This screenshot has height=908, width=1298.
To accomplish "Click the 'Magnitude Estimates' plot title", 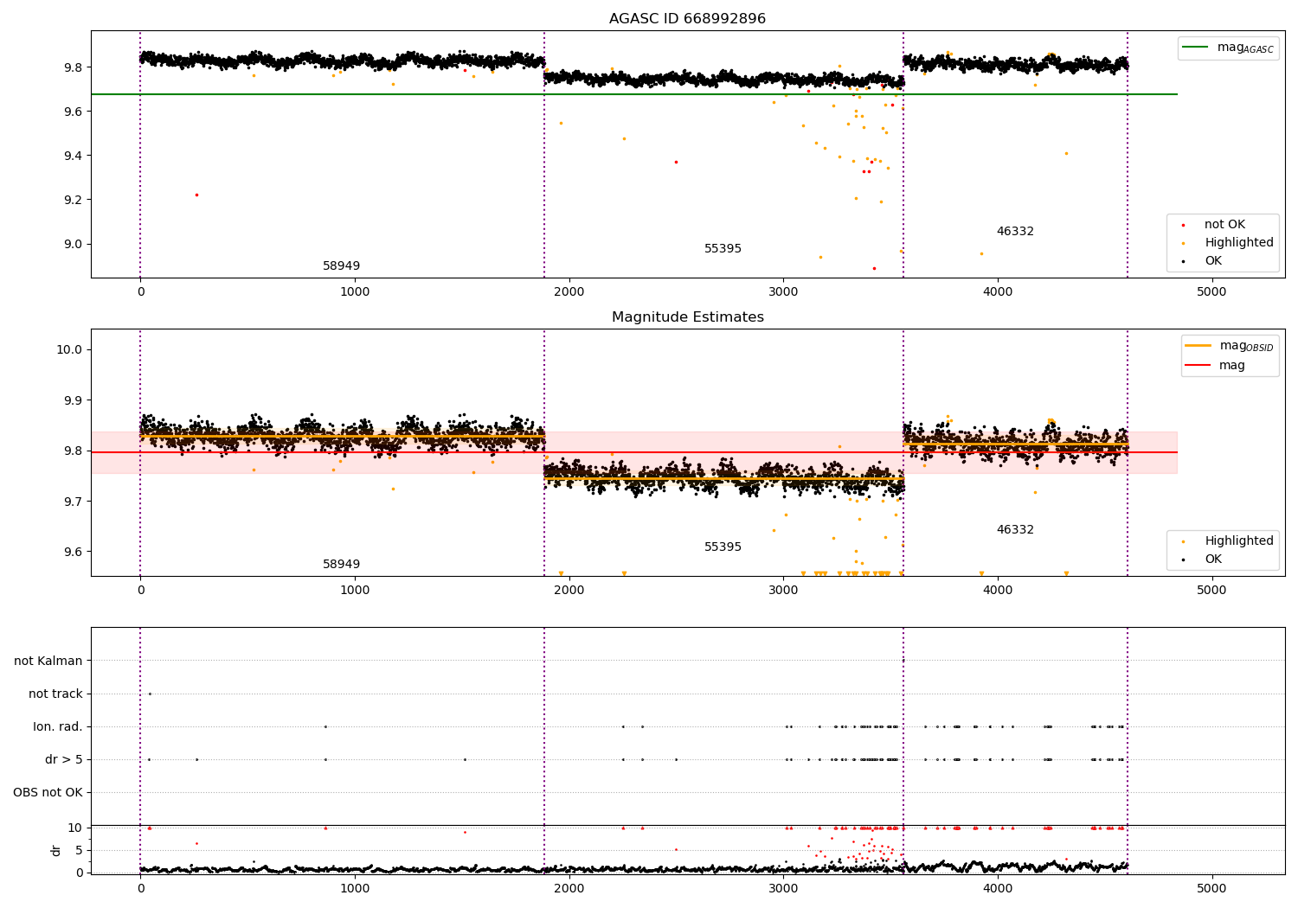I will point(687,317).
